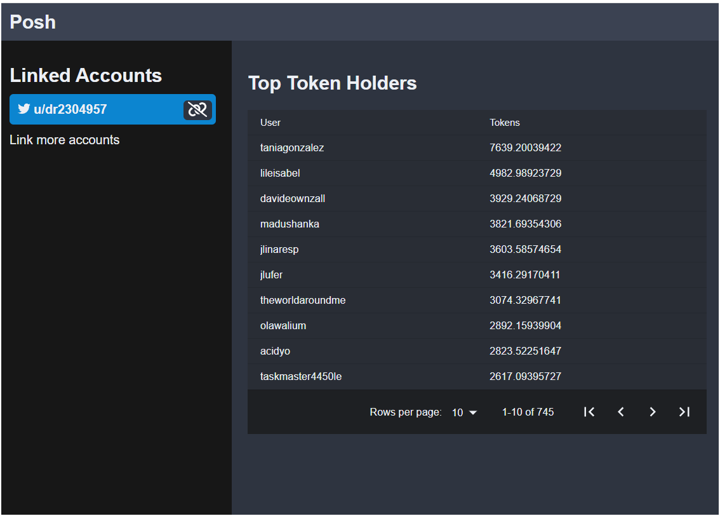Select user jlinaresp

click(279, 250)
